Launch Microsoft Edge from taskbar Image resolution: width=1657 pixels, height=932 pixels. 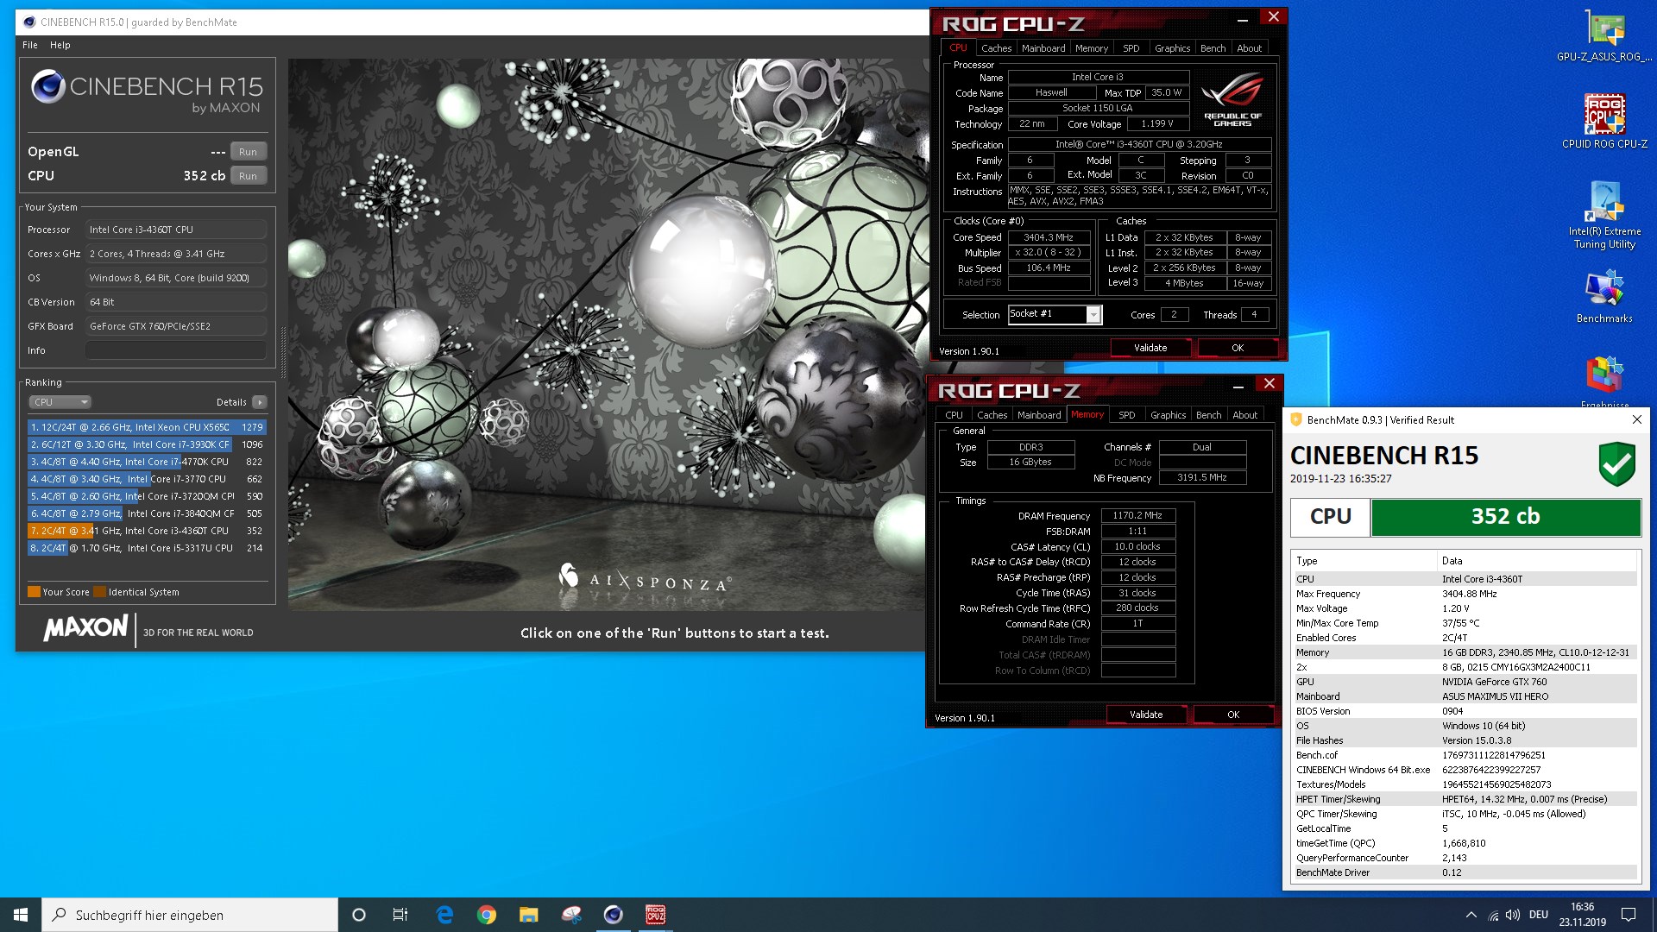(x=444, y=915)
